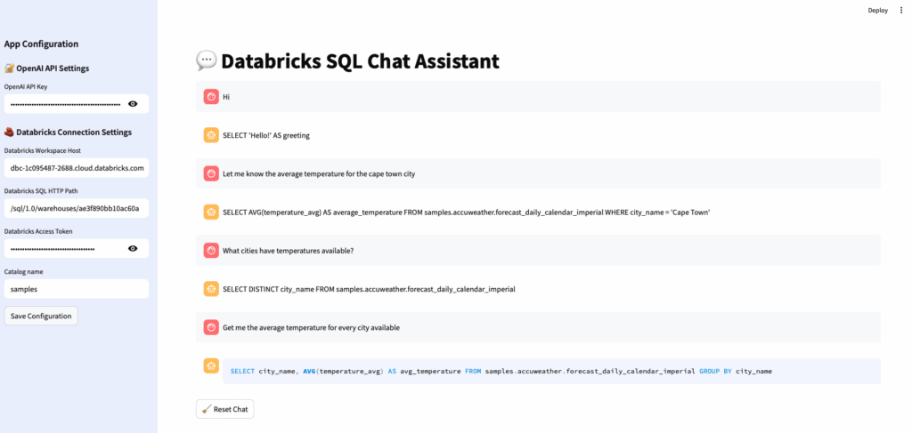Open the three-dot main menu

tap(901, 10)
